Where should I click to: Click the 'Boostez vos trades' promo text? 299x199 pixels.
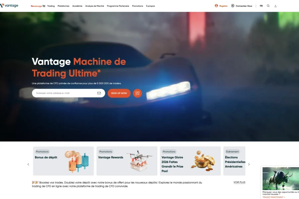coord(117,184)
